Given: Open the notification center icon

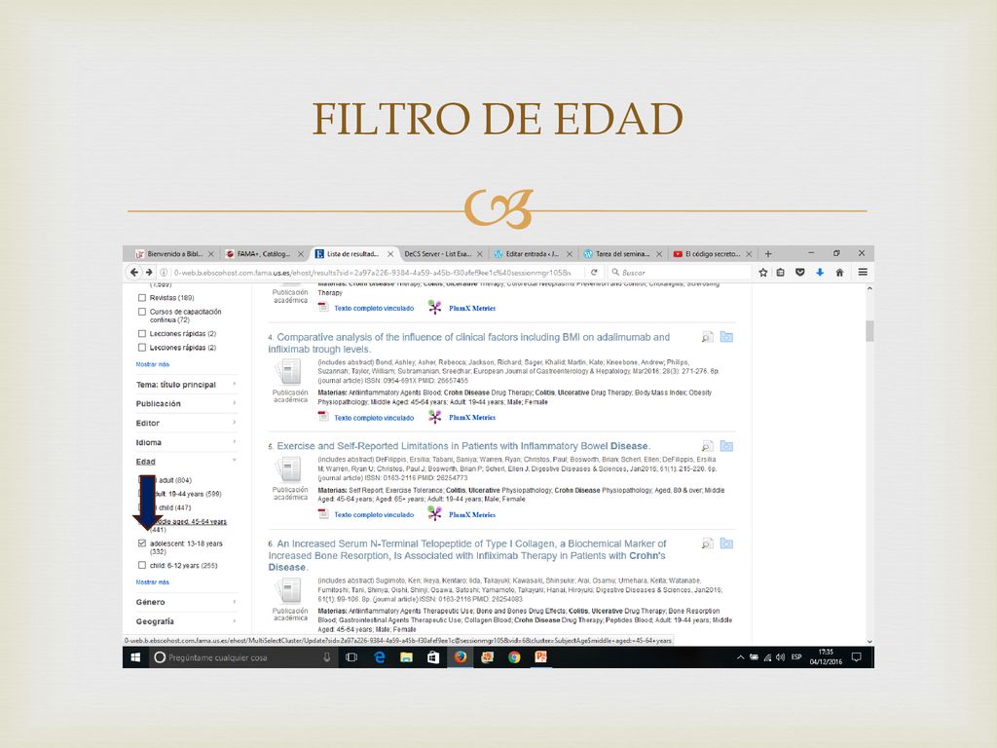Looking at the screenshot, I should coord(857,657).
